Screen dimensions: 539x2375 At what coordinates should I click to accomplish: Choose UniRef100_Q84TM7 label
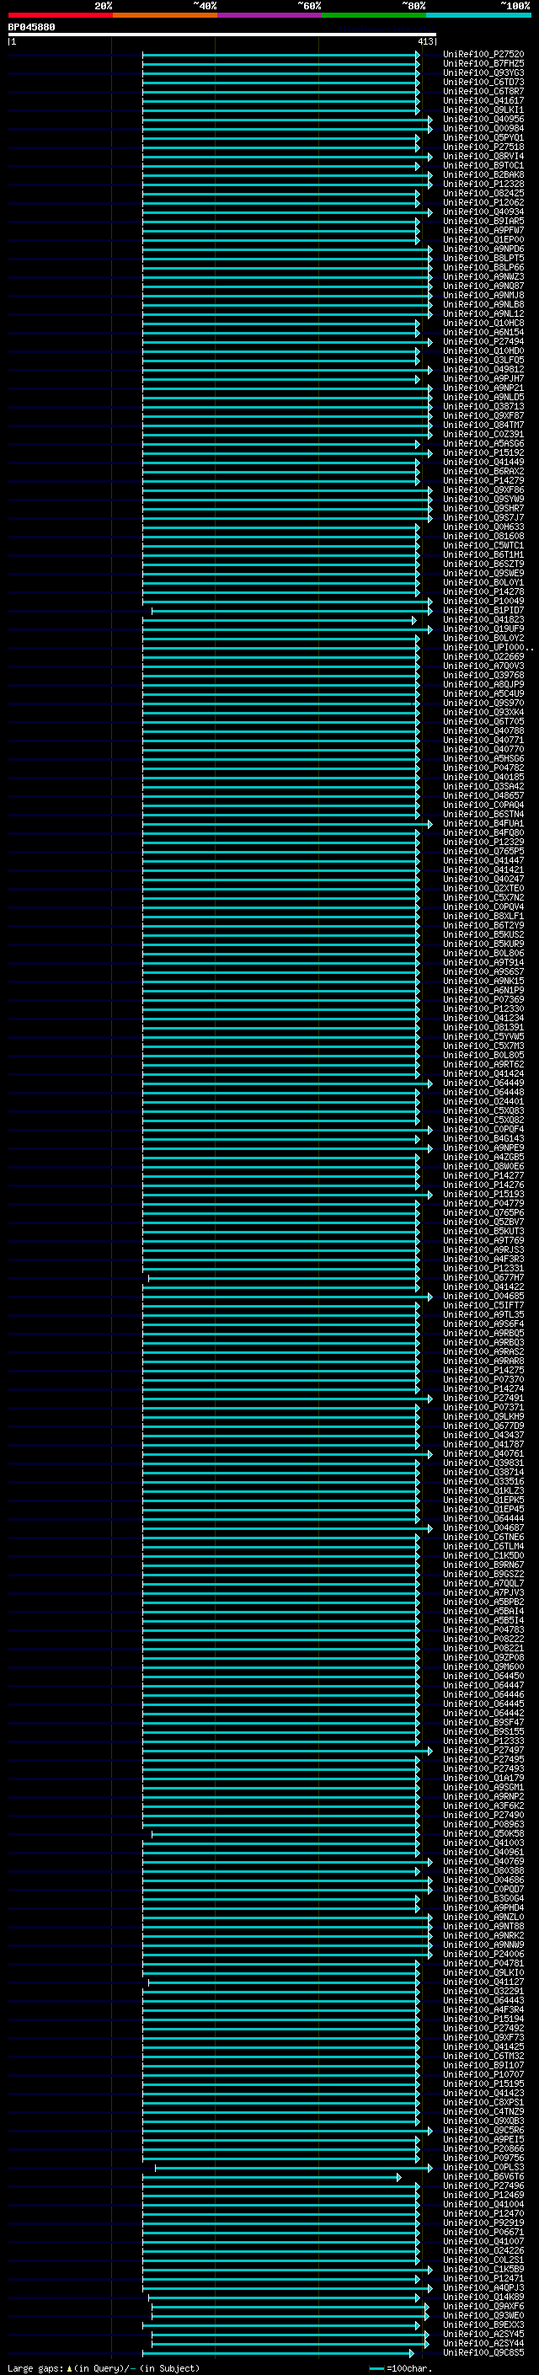click(483, 425)
